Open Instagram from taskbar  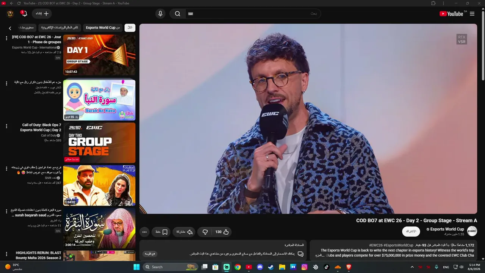(304, 267)
